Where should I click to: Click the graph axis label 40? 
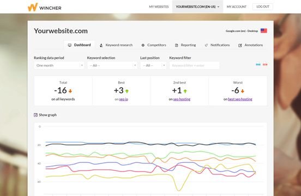pyautogui.click(x=39, y=163)
